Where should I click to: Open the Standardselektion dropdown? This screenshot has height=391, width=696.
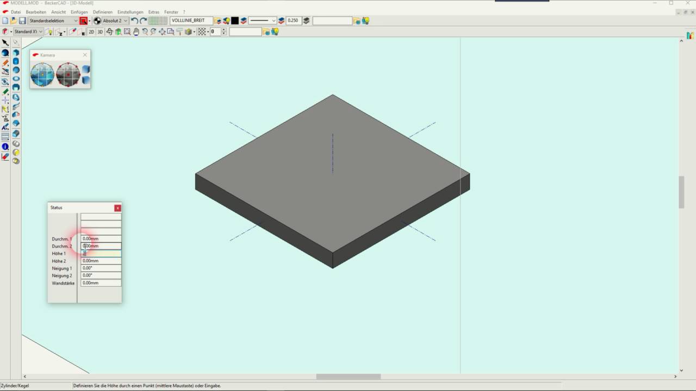click(53, 21)
